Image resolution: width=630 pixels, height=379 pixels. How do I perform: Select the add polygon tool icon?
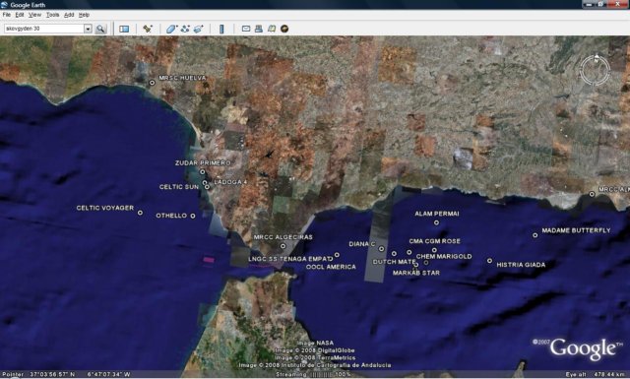(171, 29)
